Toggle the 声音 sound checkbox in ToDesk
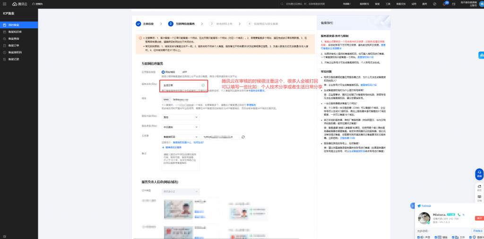Viewport: 484px width, 239px height. [x=419, y=238]
